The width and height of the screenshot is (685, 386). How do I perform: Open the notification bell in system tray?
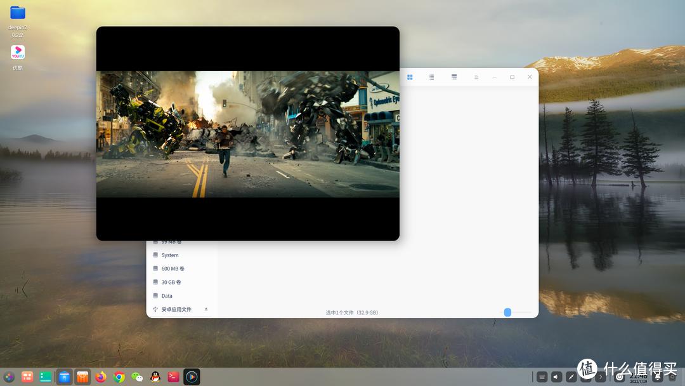point(658,376)
